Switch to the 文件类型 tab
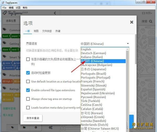Viewport: 157px width, 132px height. click(x=47, y=31)
